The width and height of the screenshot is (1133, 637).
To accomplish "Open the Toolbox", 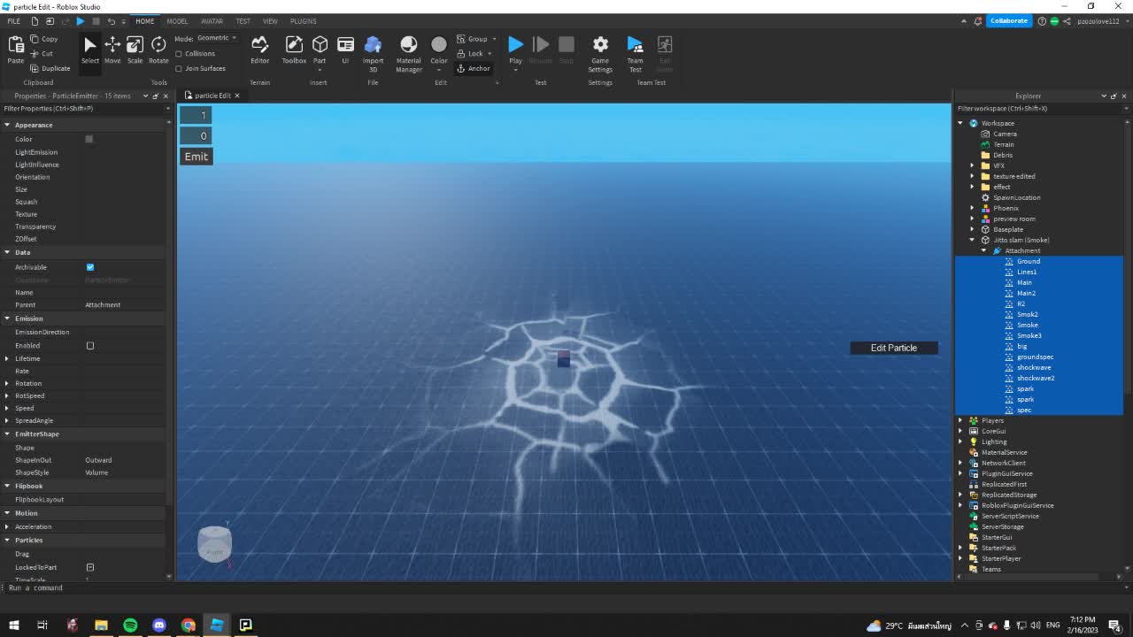I will point(294,50).
